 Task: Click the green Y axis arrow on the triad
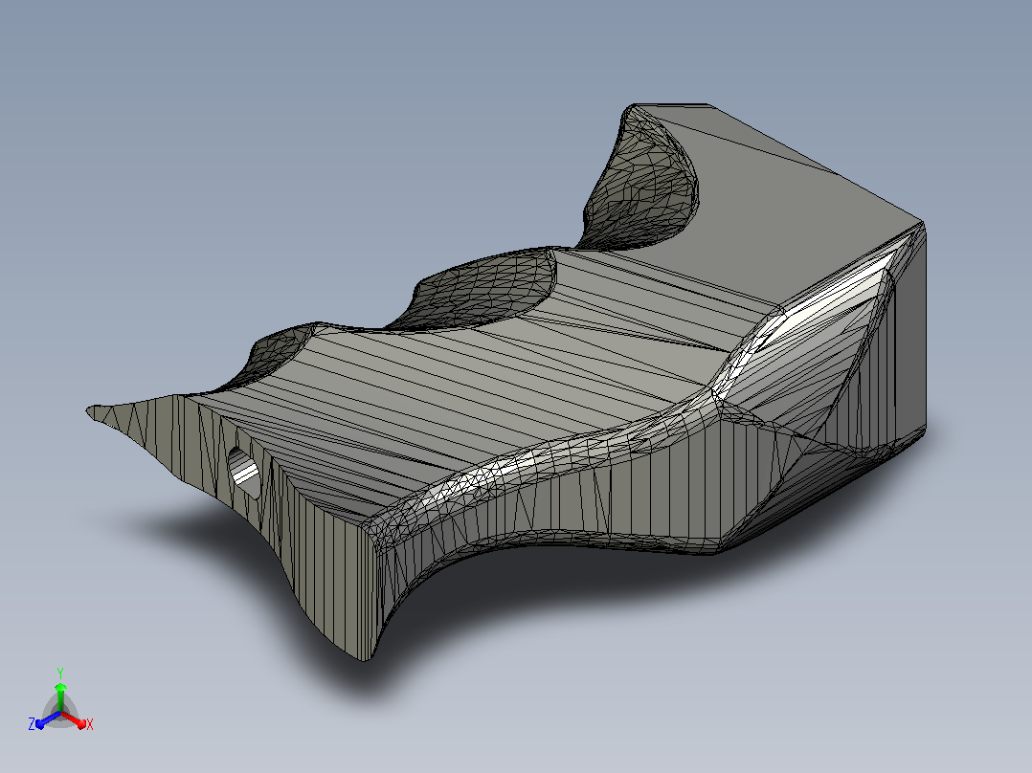tap(60, 697)
